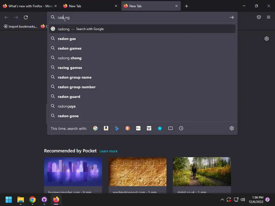Click the sync status tray icon

(229, 200)
